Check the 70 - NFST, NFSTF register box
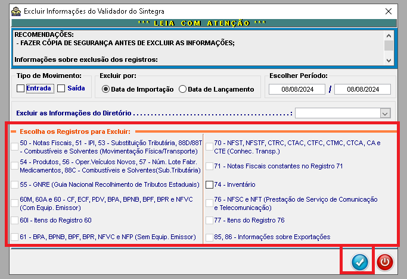 coord(209,146)
